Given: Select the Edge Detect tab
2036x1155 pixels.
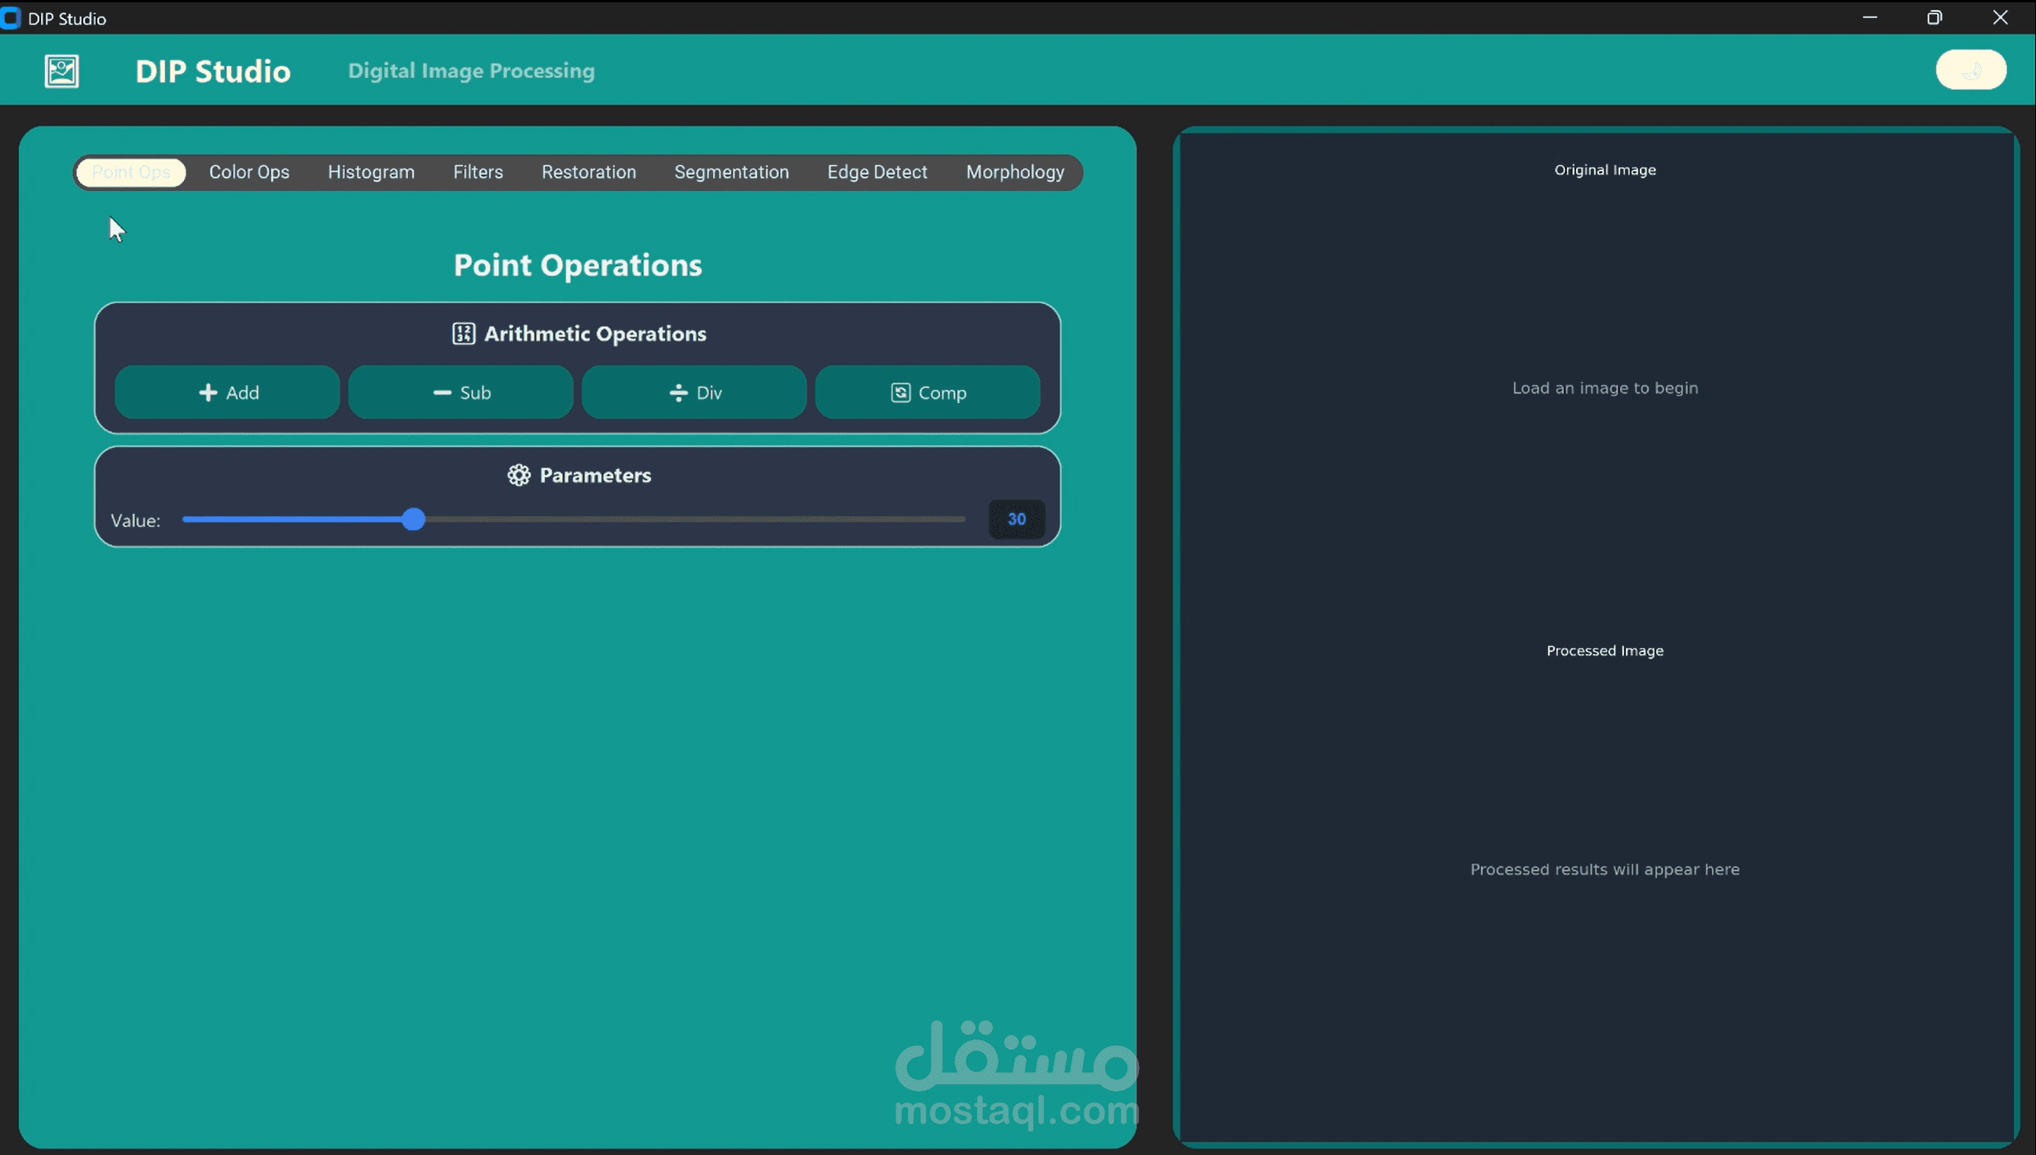Looking at the screenshot, I should 877,172.
